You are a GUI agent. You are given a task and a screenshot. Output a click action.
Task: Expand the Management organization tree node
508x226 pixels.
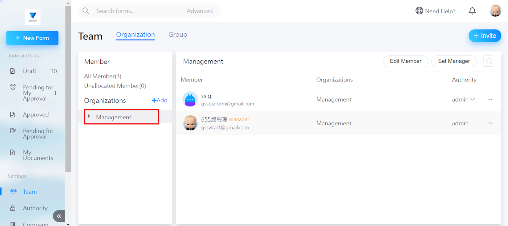click(x=89, y=117)
